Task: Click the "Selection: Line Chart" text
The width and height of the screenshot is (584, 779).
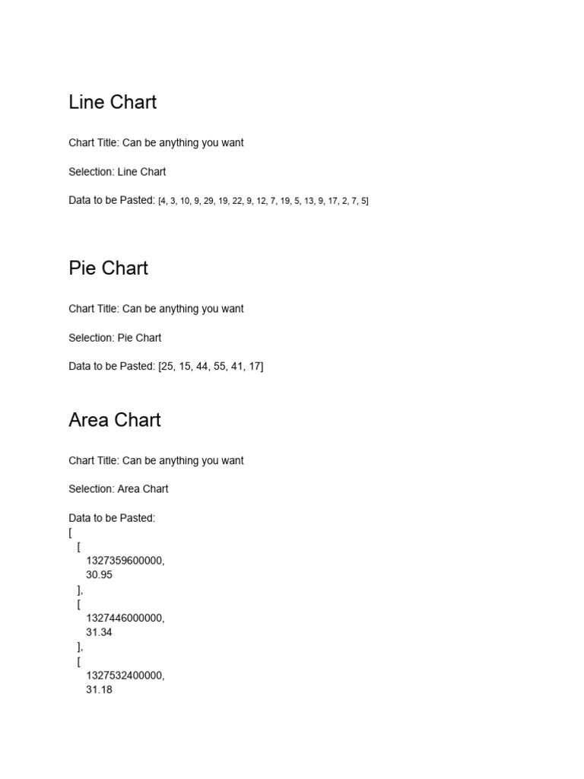Action: point(117,172)
